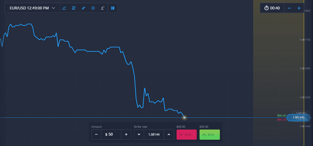This screenshot has height=146, width=313.
Task: Decrease amount with minus button
Action: pos(96,135)
